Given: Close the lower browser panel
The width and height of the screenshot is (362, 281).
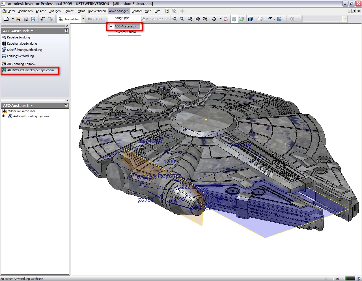Looking at the screenshot, I should pos(67,100).
